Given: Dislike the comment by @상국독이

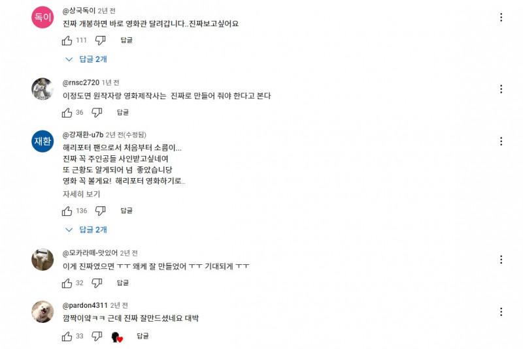Looking at the screenshot, I should (101, 40).
